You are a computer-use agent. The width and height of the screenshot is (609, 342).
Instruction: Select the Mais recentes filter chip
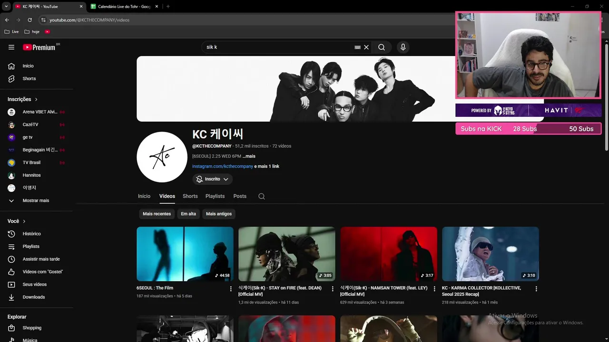(x=157, y=214)
